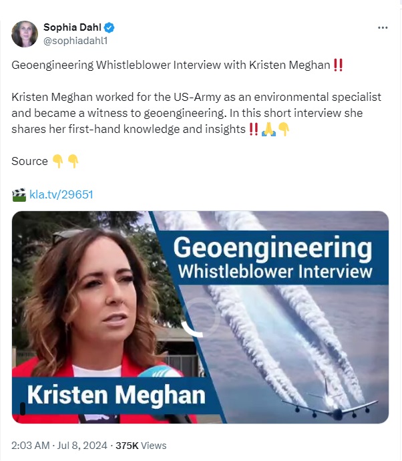402x461 pixels.
Task: Play the Geoengineering Whistleblower Interview video
Action: (200, 317)
